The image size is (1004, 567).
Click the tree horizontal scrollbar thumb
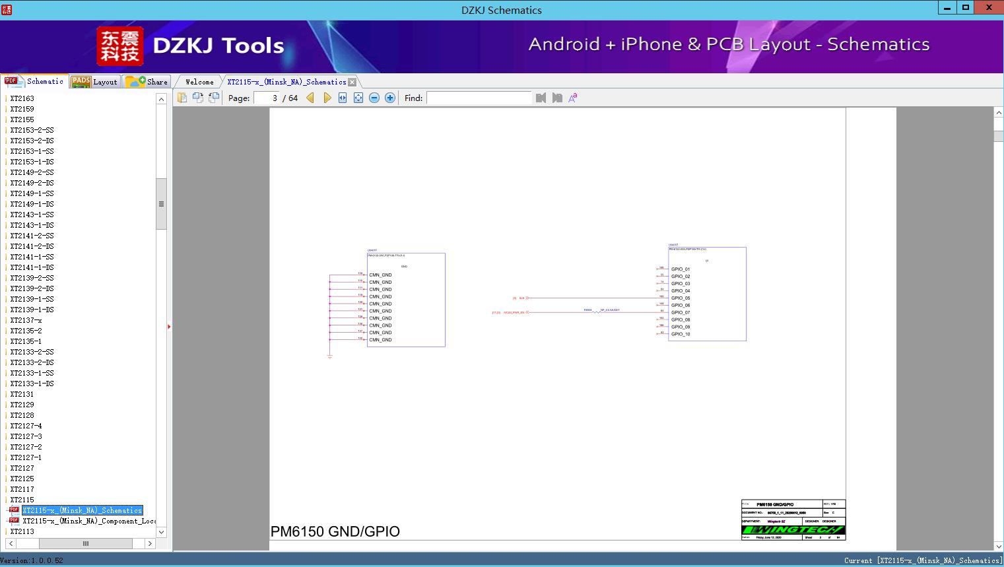coord(86,543)
